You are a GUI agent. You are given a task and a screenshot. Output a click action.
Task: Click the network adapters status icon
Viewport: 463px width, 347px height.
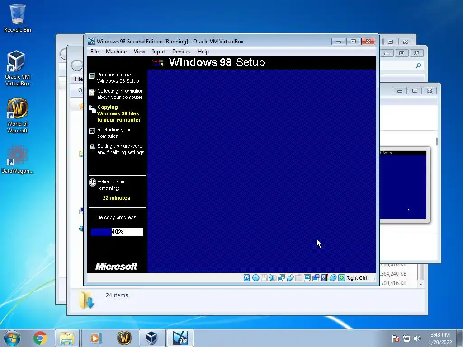(x=281, y=278)
